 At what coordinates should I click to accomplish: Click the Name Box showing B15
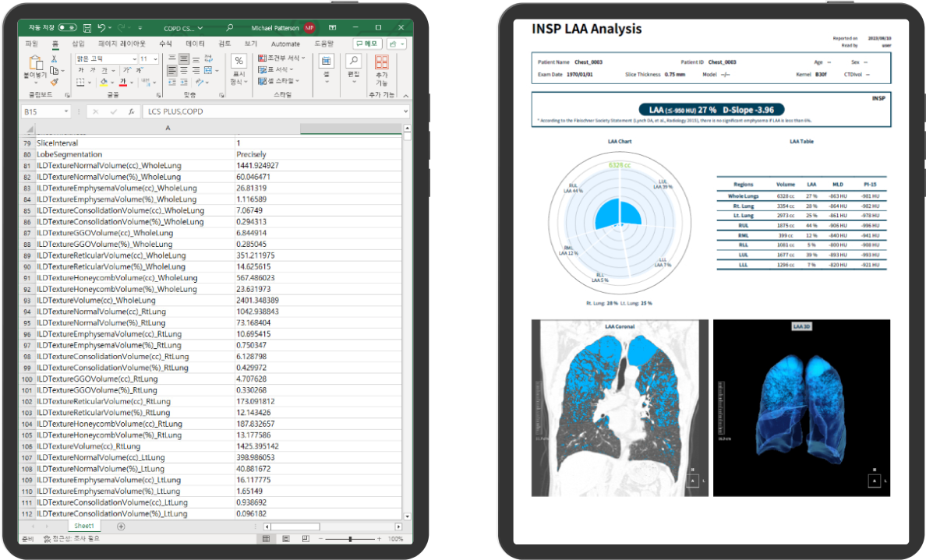46,111
